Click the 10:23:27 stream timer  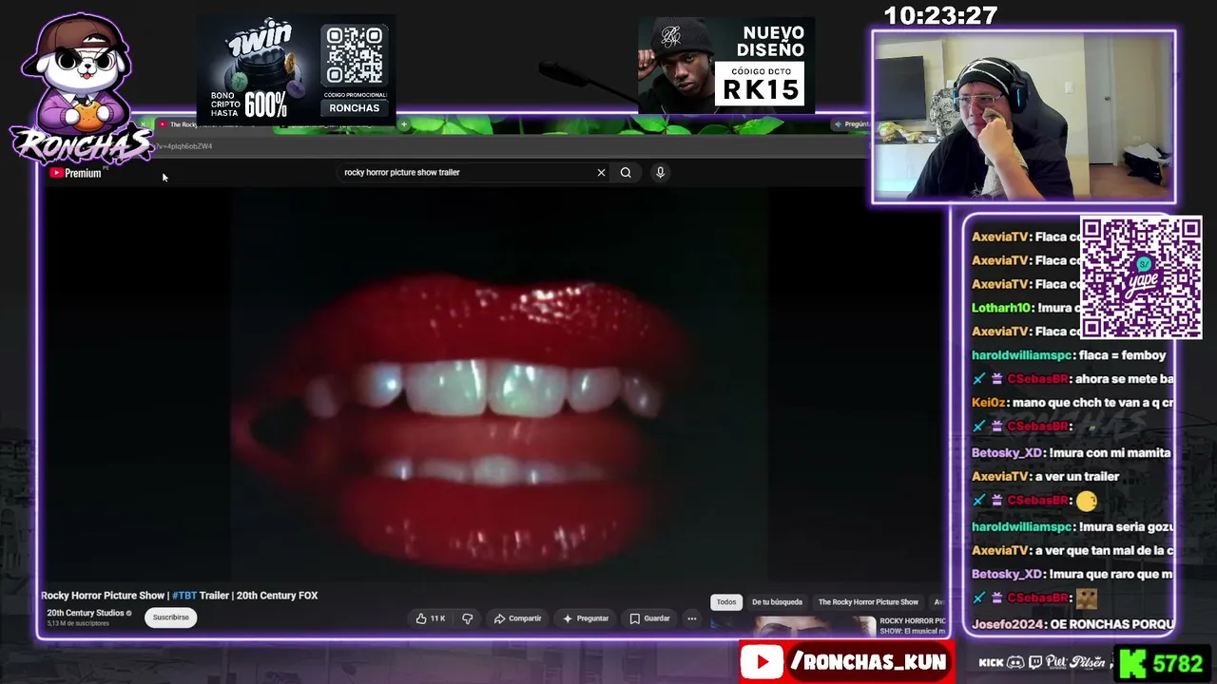pos(940,16)
